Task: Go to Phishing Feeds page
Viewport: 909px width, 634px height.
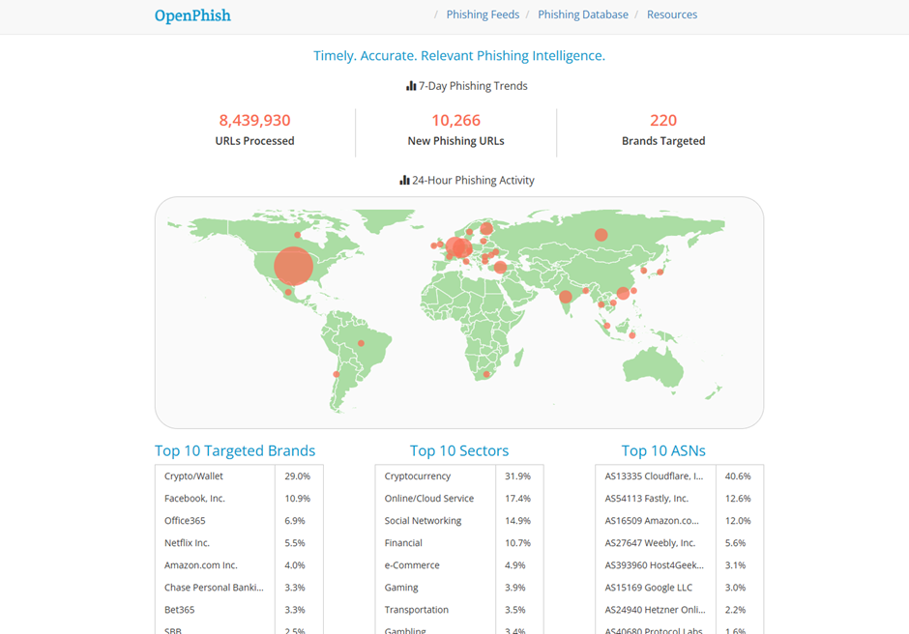Action: tap(483, 14)
